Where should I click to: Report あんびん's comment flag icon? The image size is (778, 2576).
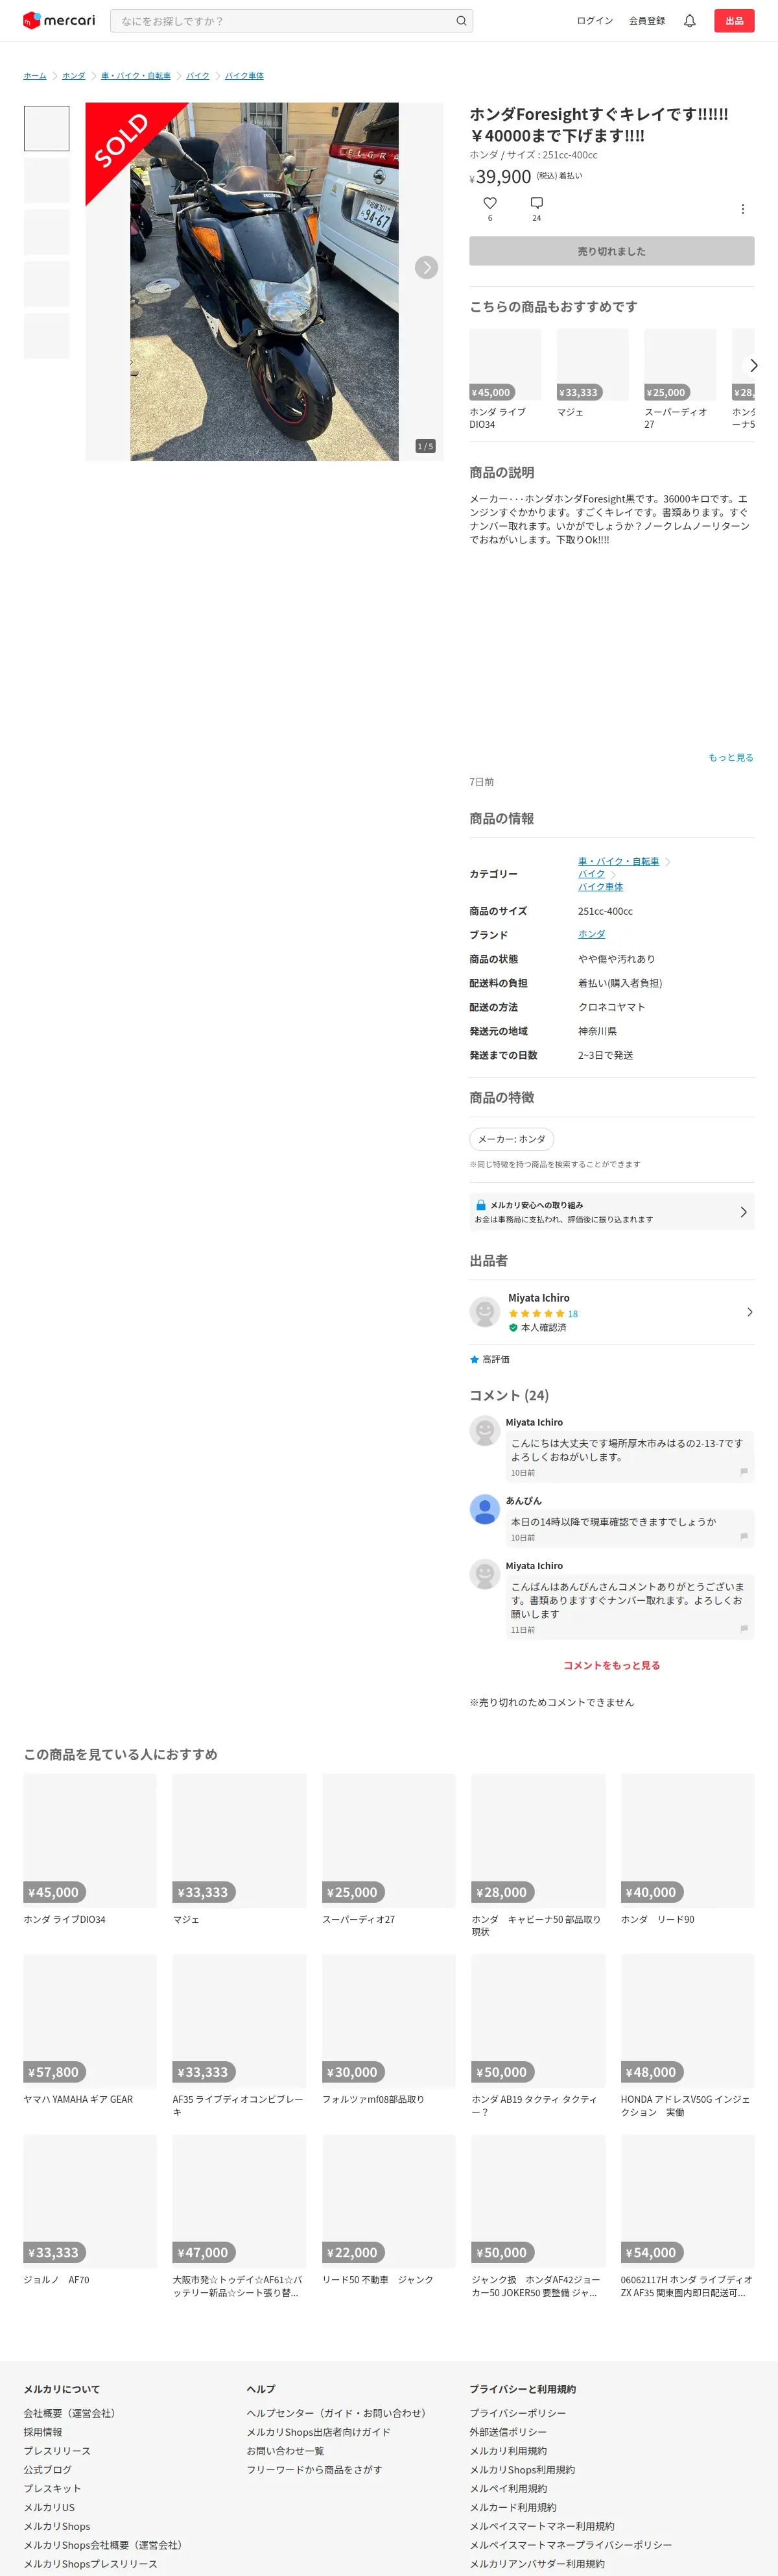pyautogui.click(x=744, y=1536)
